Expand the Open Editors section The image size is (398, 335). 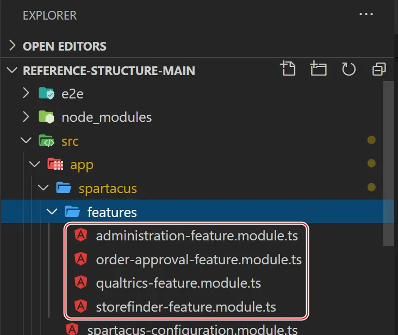click(11, 46)
